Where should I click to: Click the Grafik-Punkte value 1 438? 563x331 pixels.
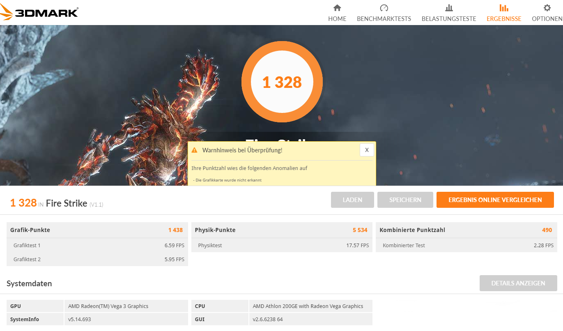(175, 230)
